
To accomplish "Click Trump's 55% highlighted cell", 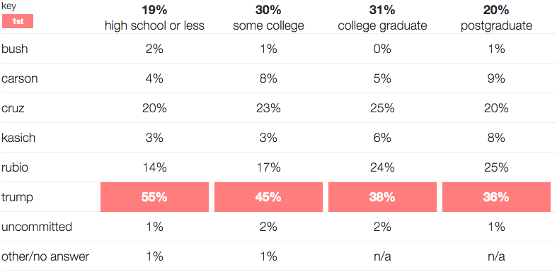I will pyautogui.click(x=154, y=197).
